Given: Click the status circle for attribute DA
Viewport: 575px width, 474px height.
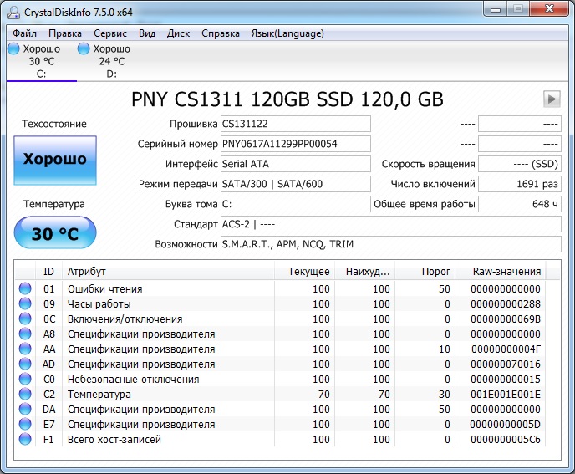Looking at the screenshot, I should 25,409.
